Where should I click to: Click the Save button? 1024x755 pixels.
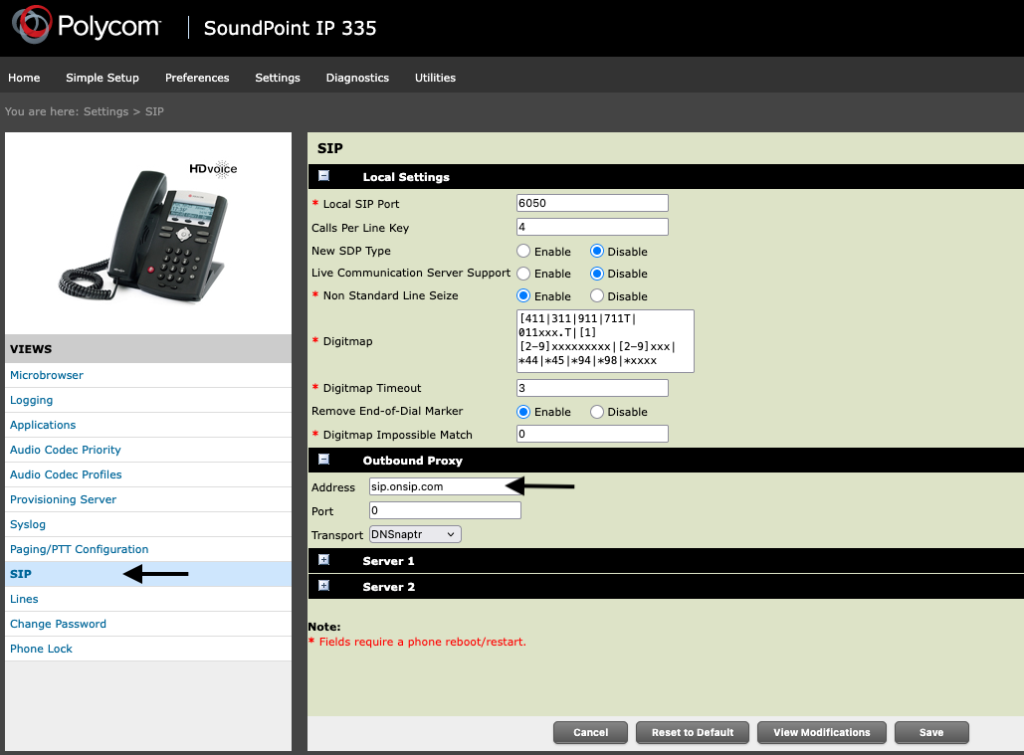(x=931, y=732)
